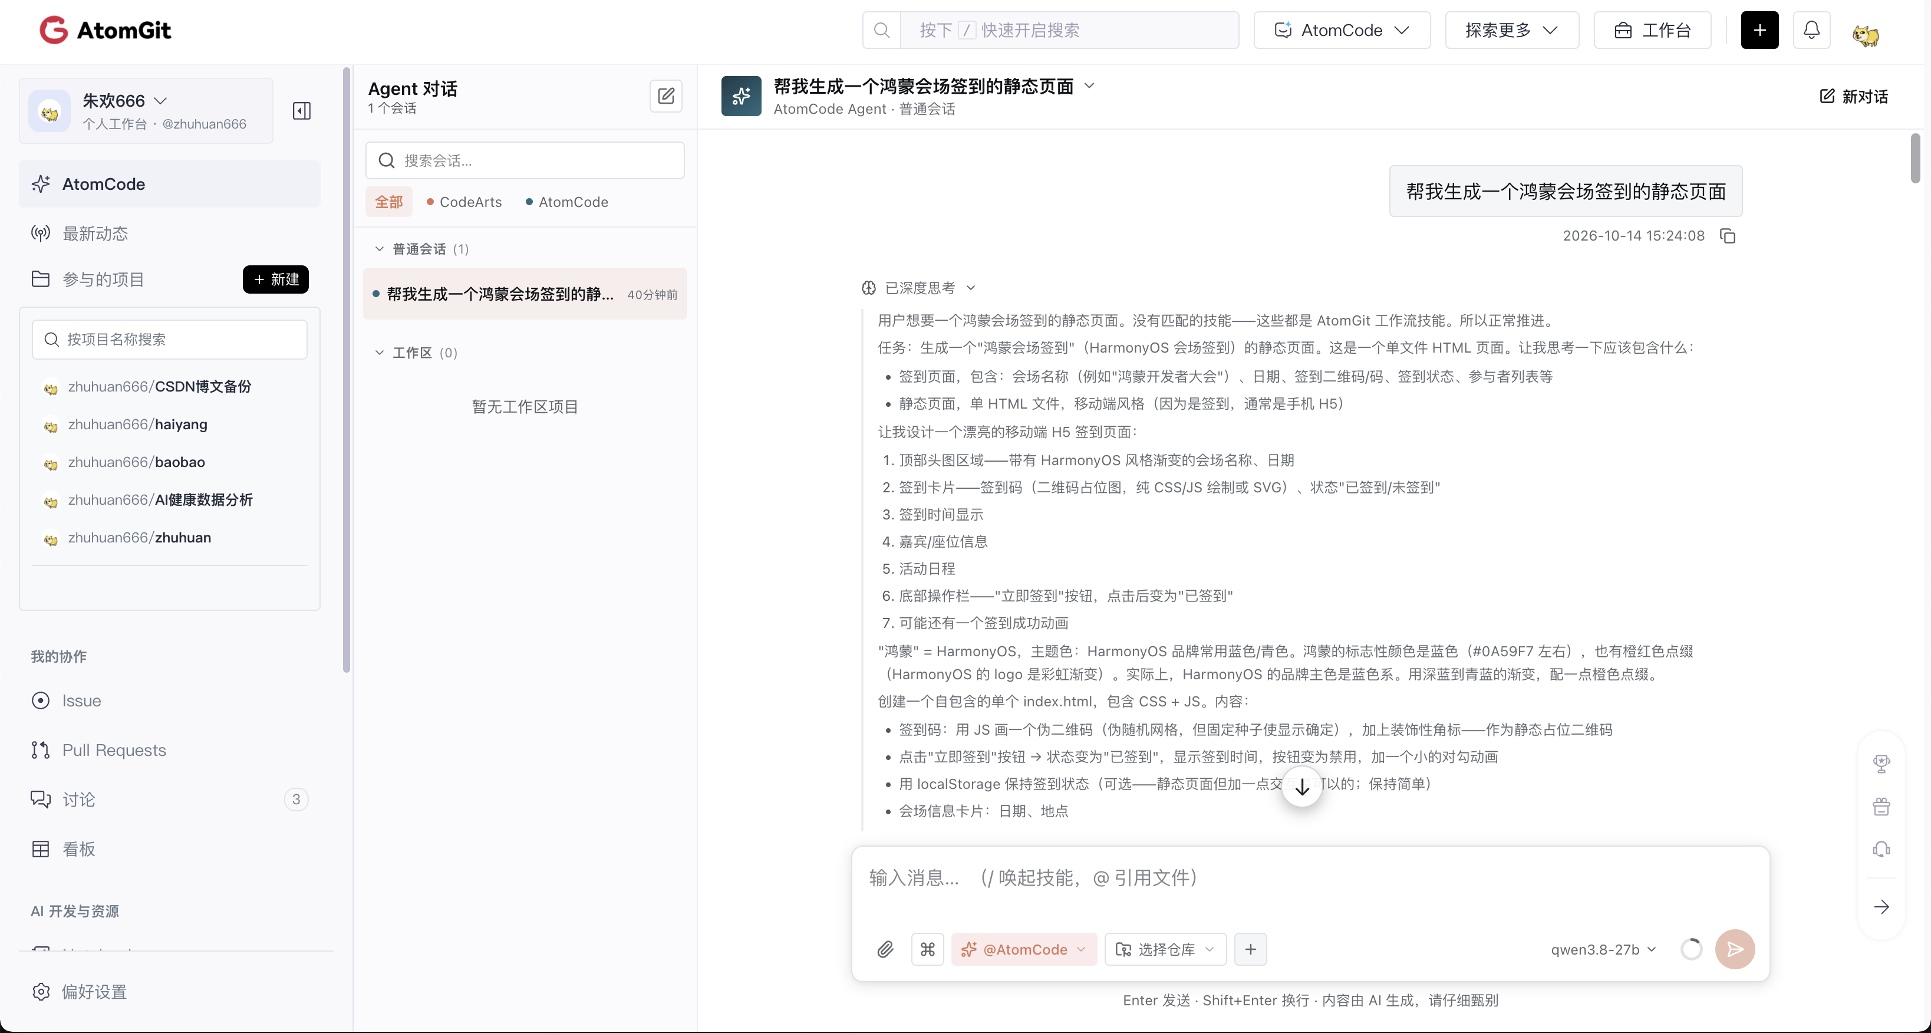Jump to bottom with down-arrow button
The width and height of the screenshot is (1931, 1033).
pos(1302,787)
